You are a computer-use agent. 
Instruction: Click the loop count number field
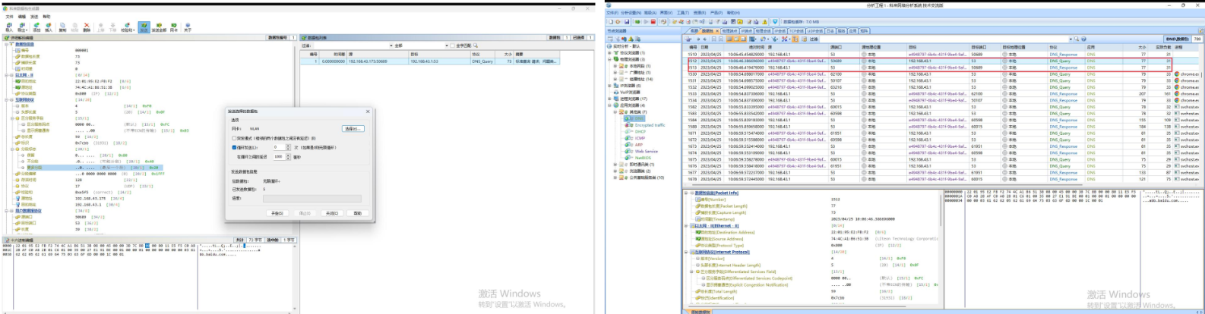pyautogui.click(x=277, y=147)
